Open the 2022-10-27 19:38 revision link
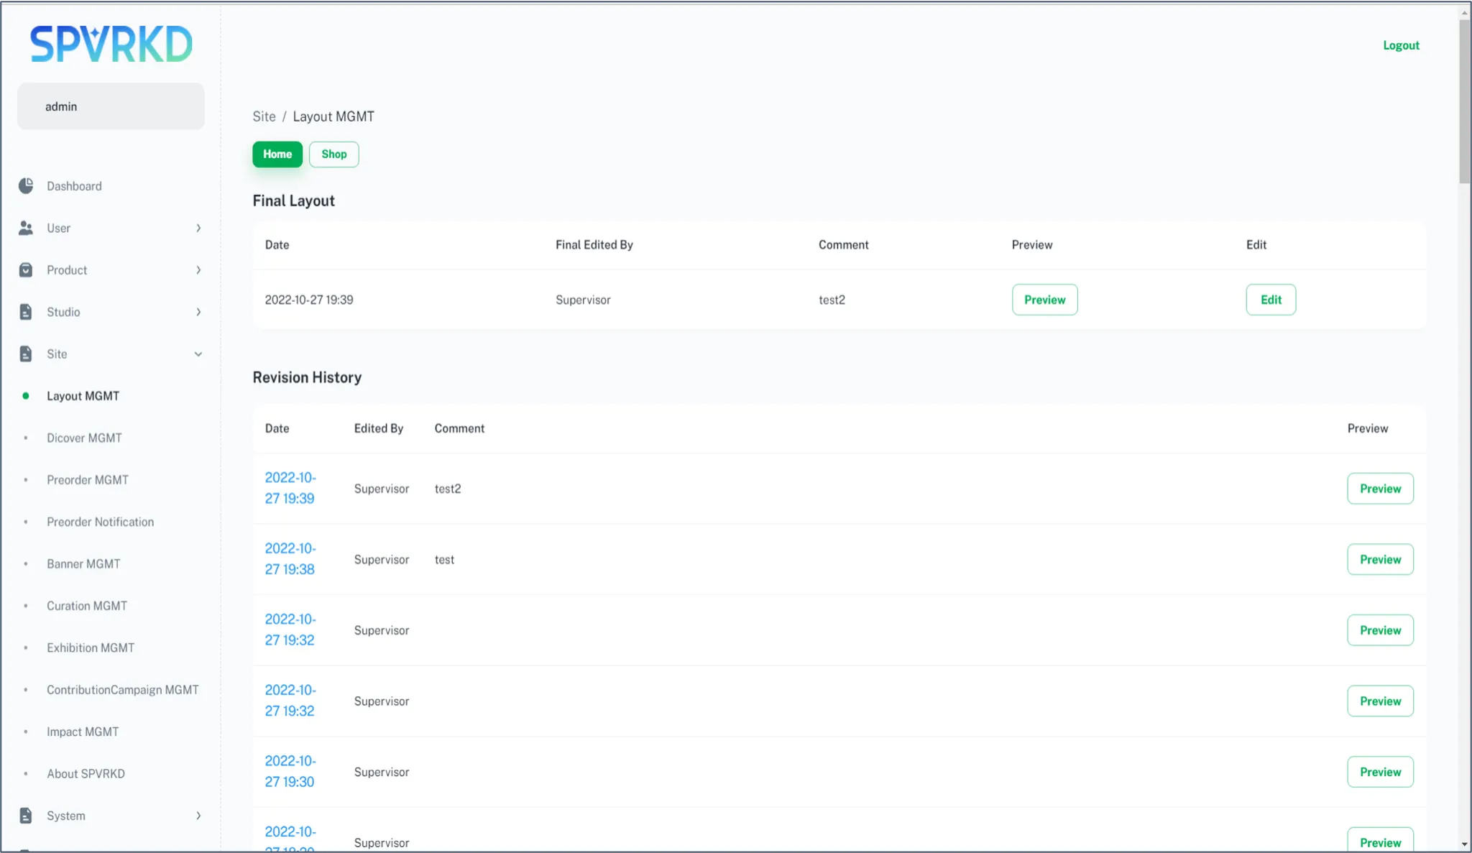This screenshot has width=1472, height=853. point(290,559)
